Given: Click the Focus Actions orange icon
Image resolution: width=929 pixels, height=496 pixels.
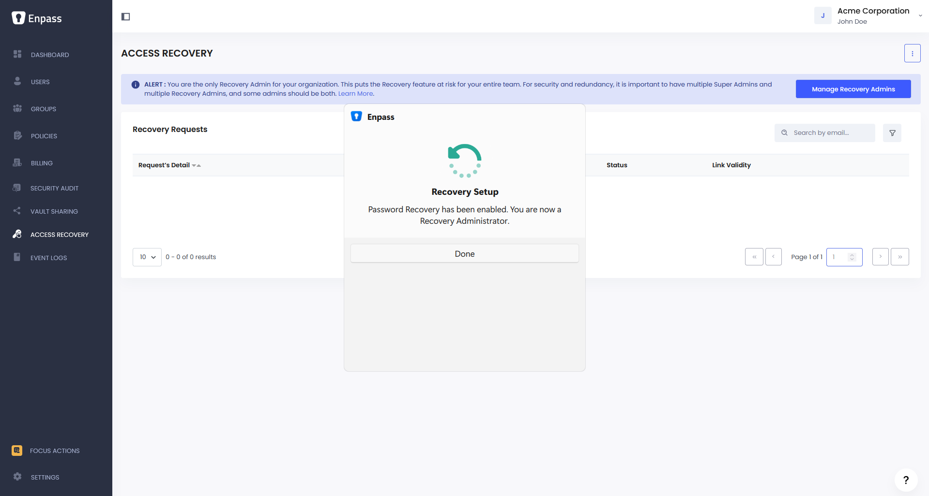Looking at the screenshot, I should 17,451.
